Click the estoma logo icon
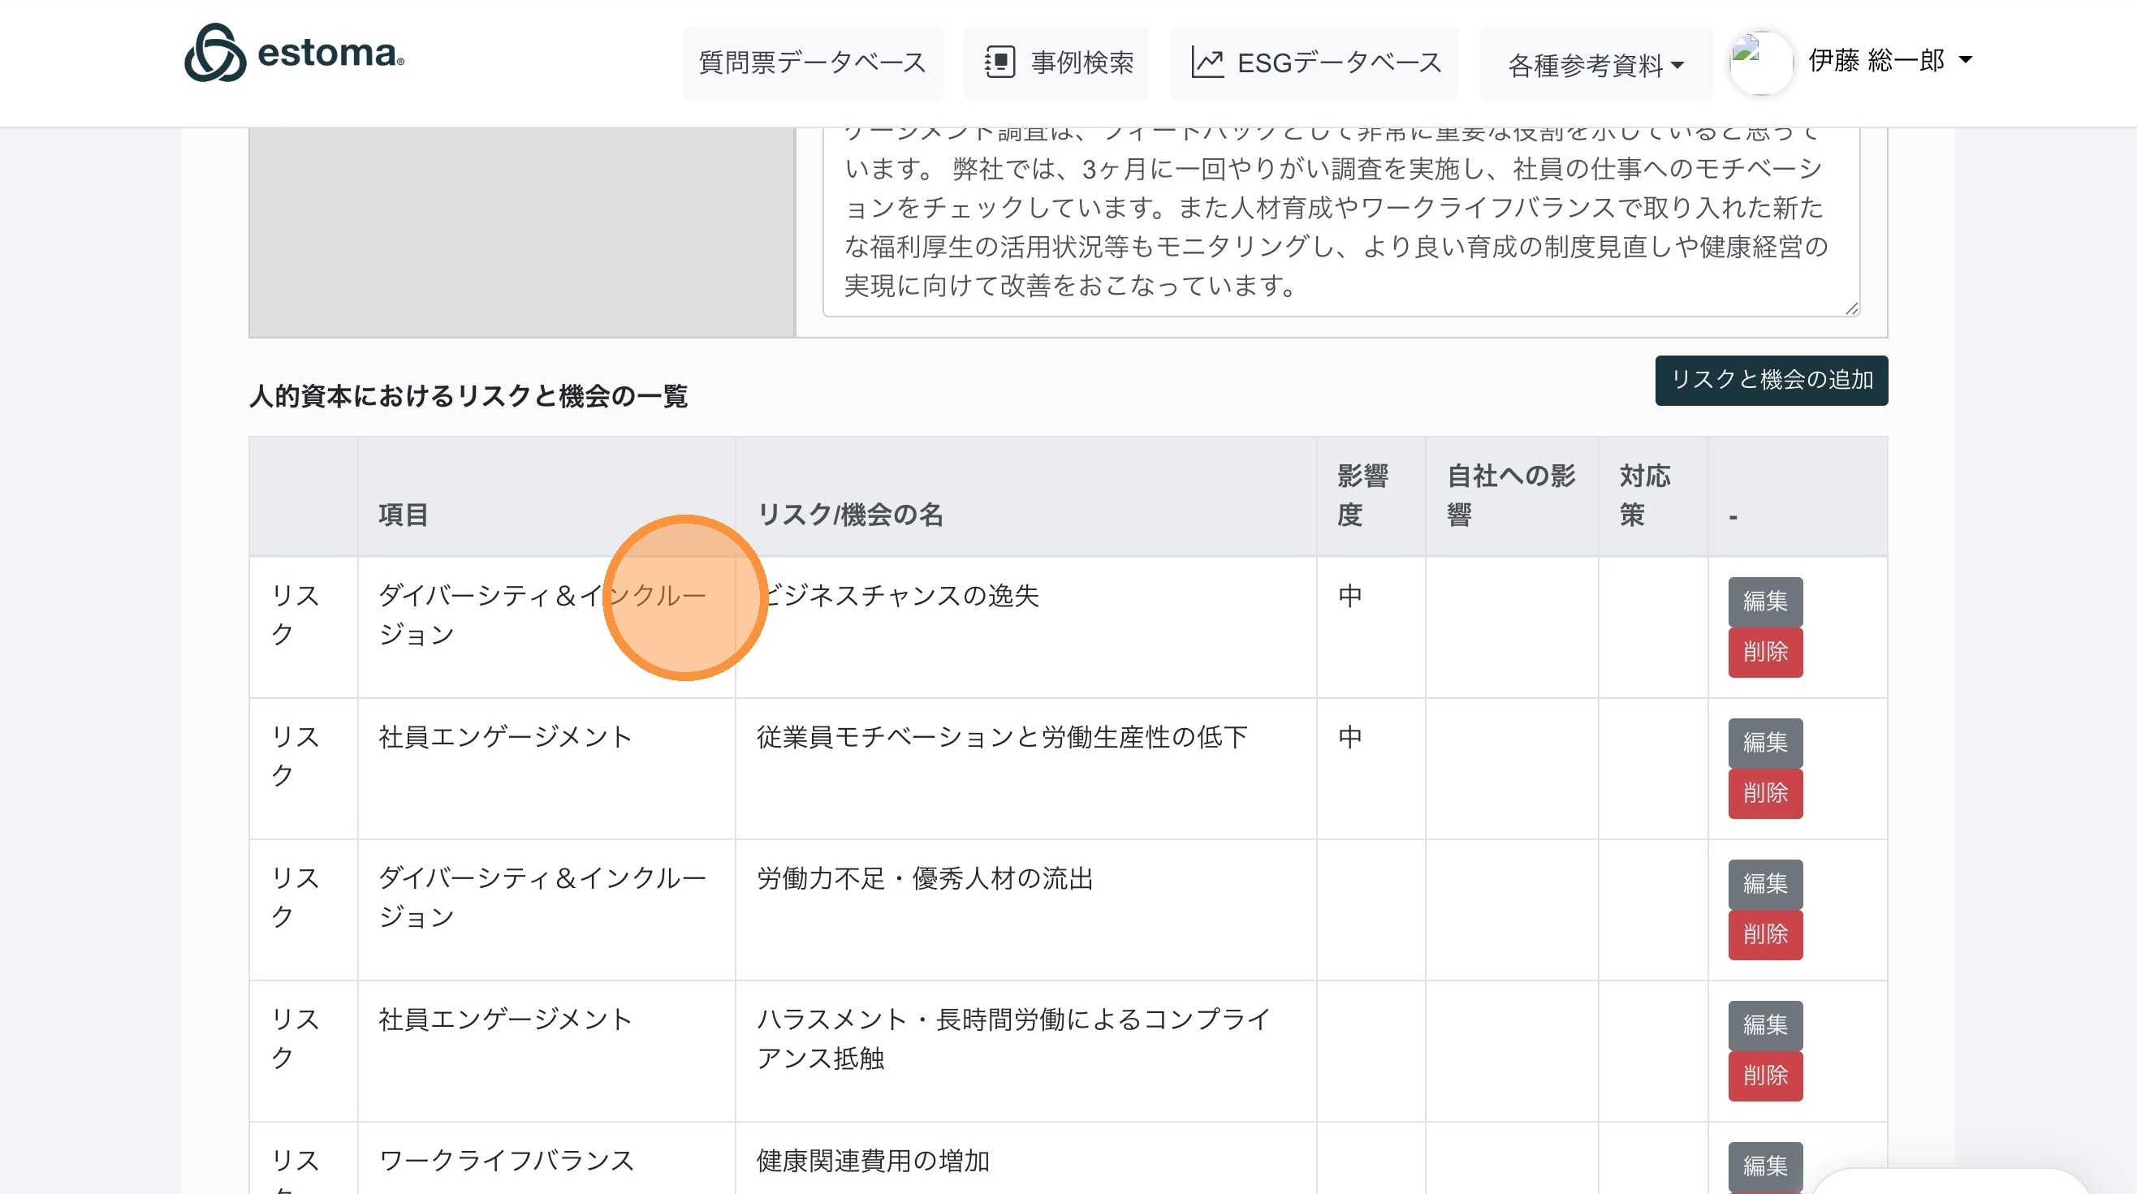 click(x=215, y=53)
